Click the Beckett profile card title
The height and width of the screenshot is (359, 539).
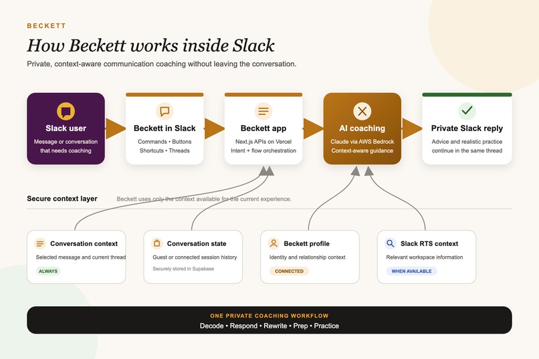pos(307,243)
